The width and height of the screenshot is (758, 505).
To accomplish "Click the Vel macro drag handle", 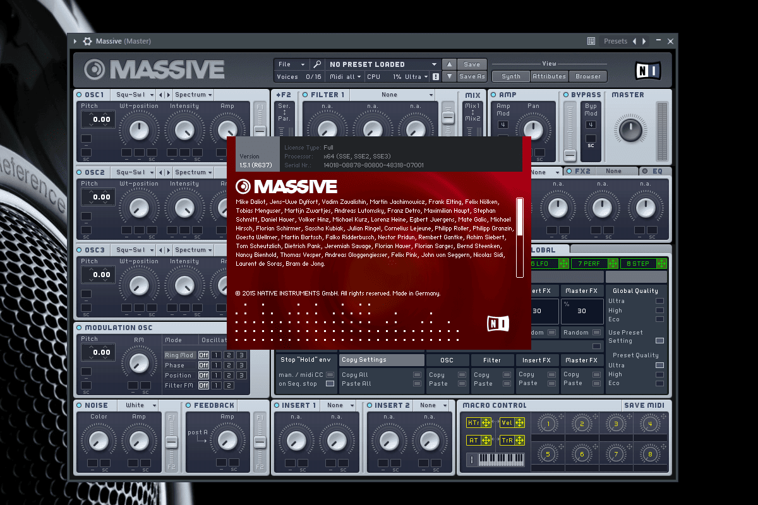I will click(x=520, y=423).
